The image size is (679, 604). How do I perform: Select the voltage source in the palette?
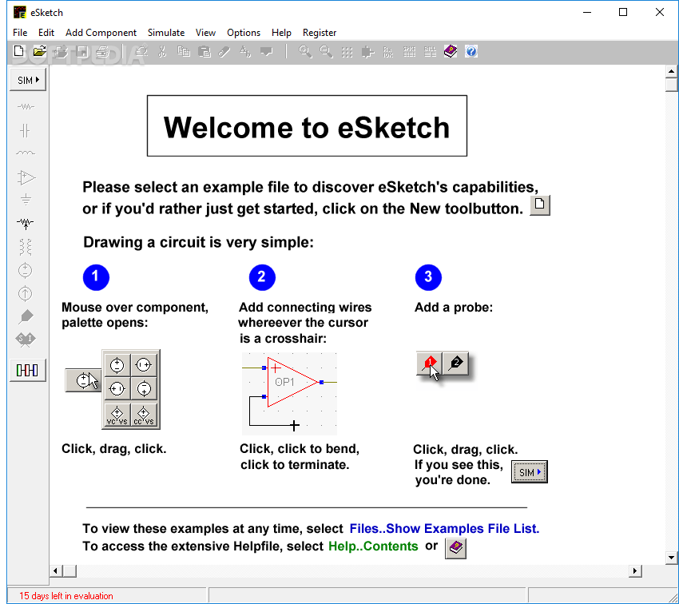(25, 271)
